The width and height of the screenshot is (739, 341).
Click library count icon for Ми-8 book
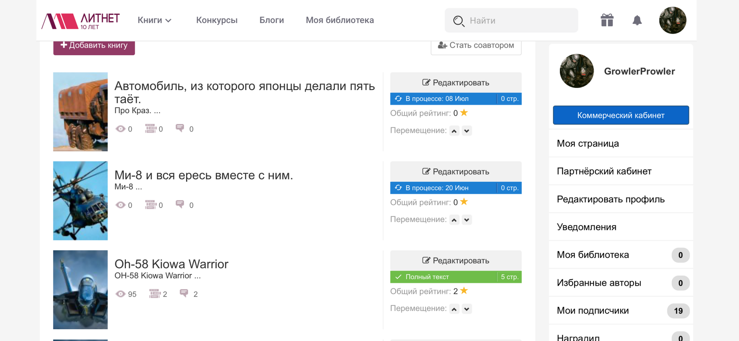pos(150,205)
